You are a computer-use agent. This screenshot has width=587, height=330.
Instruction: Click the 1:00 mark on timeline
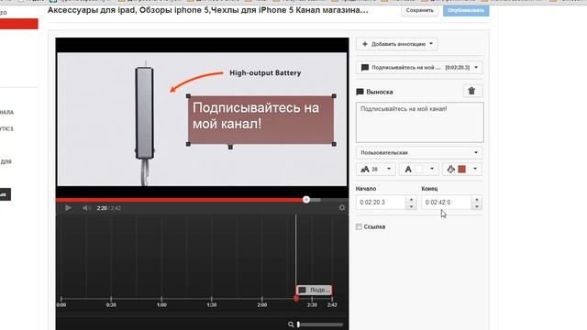(161, 305)
